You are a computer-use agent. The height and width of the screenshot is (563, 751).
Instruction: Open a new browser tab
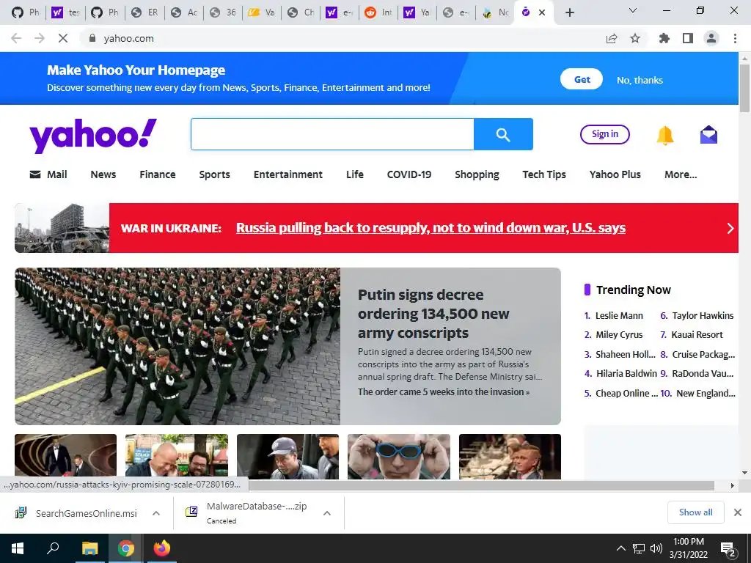[x=569, y=12]
